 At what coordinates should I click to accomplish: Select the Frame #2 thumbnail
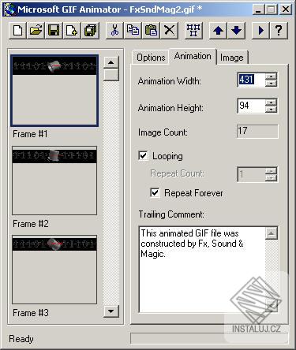pyautogui.click(x=54, y=181)
